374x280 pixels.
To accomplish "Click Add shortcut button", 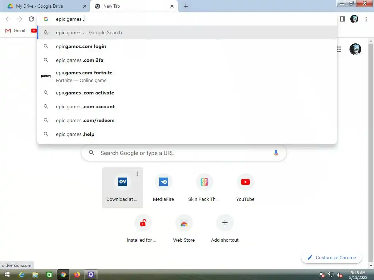I will (225, 229).
